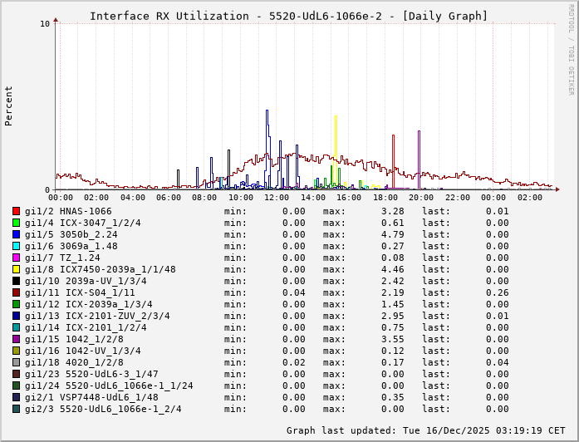The image size is (579, 442).
Task: Click the 20:00 time axis label
Action: (x=421, y=198)
